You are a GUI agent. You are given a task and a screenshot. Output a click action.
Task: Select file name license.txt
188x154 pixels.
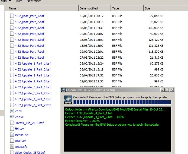point(22,135)
